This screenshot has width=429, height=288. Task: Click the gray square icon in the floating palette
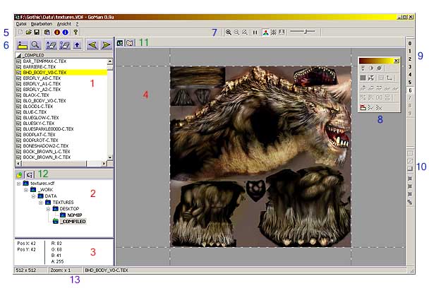tap(363, 78)
